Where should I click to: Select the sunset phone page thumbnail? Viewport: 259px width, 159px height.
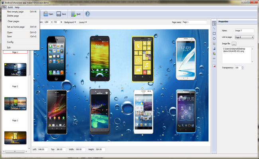[x=15, y=138]
